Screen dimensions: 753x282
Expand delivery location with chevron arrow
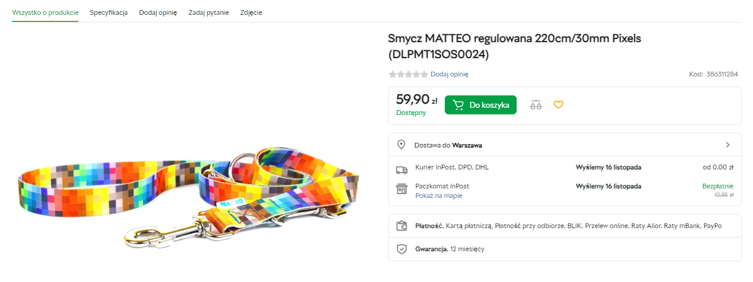click(x=728, y=145)
